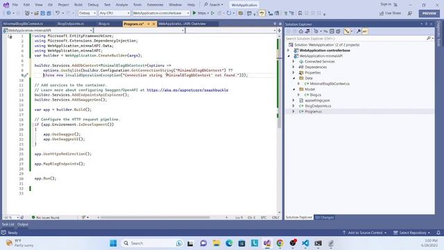444x250 pixels.
Task: Toggle pin on Program.cs tab
Action: (148, 24)
